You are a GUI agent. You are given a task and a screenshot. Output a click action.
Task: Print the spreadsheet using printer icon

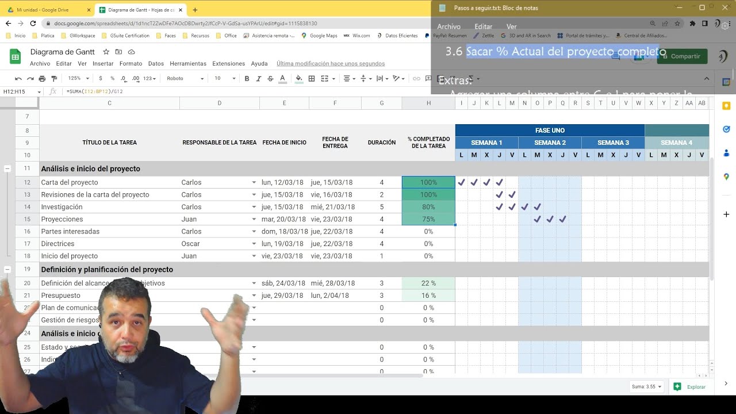43,79
